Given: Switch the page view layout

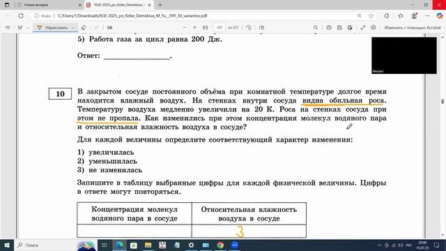Looking at the screenshot, I should click(x=262, y=28).
